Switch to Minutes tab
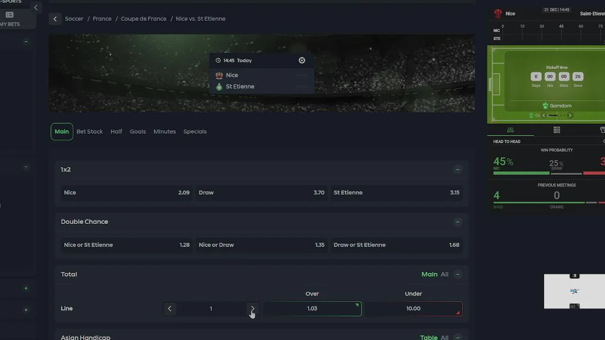 pos(164,132)
